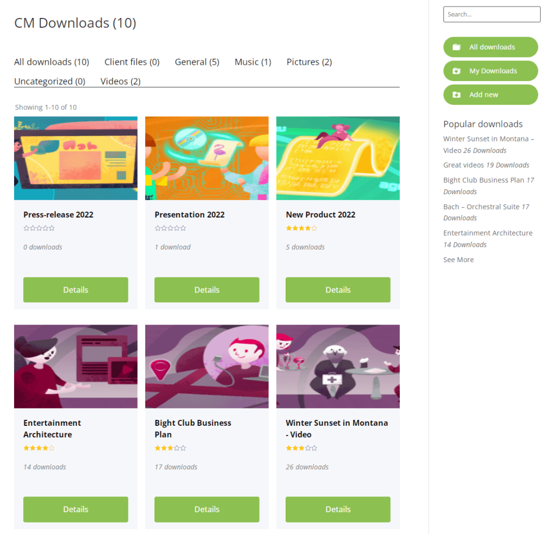Click star rating under Entertainment Architecture
The image size is (544, 534).
click(x=39, y=448)
